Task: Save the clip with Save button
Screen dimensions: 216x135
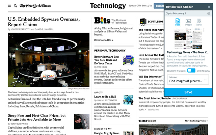Action: (188, 92)
